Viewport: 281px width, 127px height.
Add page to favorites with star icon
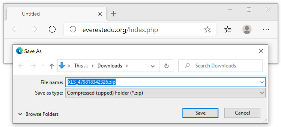click(x=207, y=29)
